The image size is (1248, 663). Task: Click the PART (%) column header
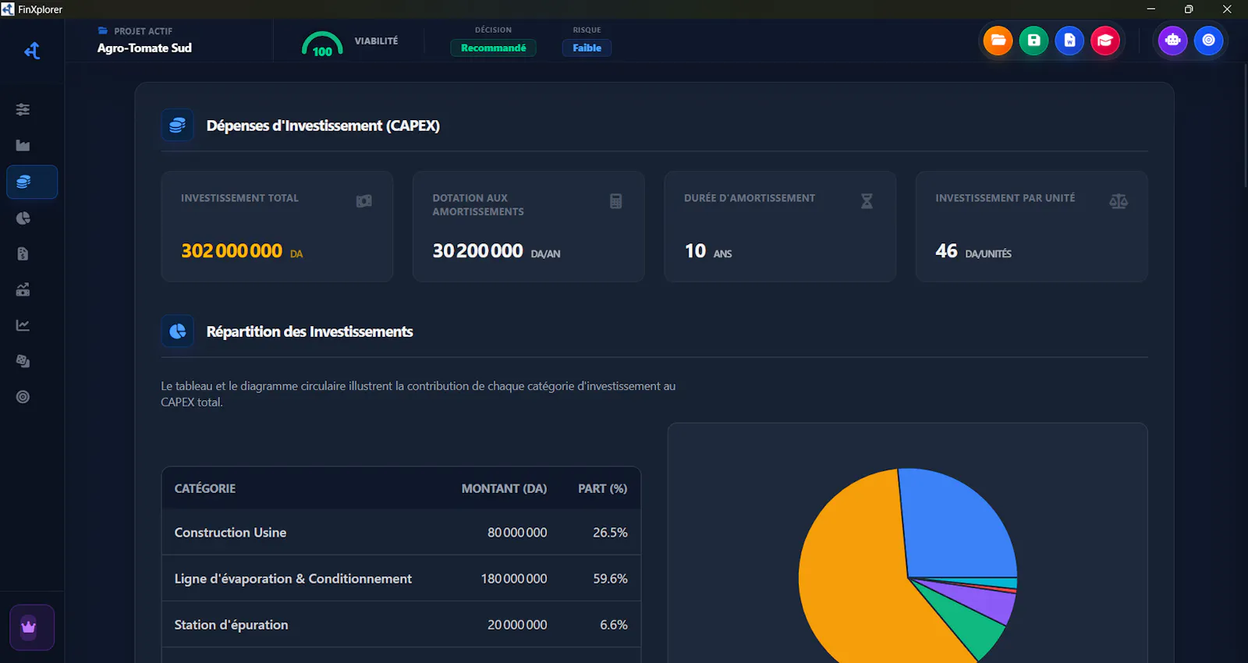pos(602,488)
